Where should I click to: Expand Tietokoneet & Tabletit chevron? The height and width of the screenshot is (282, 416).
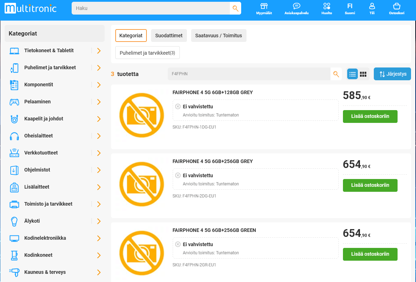tap(99, 51)
